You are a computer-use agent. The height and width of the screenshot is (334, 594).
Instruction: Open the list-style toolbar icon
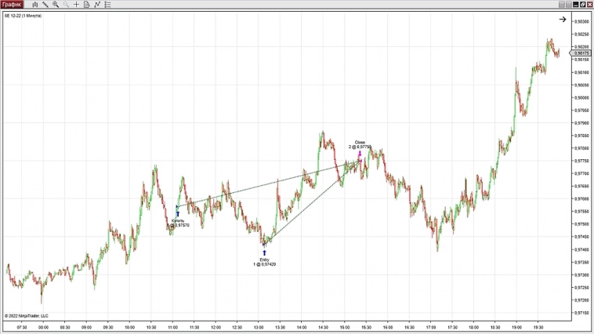pyautogui.click(x=107, y=5)
